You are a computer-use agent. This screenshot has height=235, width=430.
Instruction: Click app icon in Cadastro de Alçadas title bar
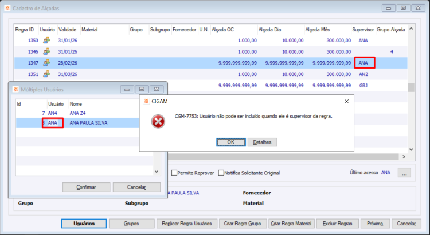[7, 8]
